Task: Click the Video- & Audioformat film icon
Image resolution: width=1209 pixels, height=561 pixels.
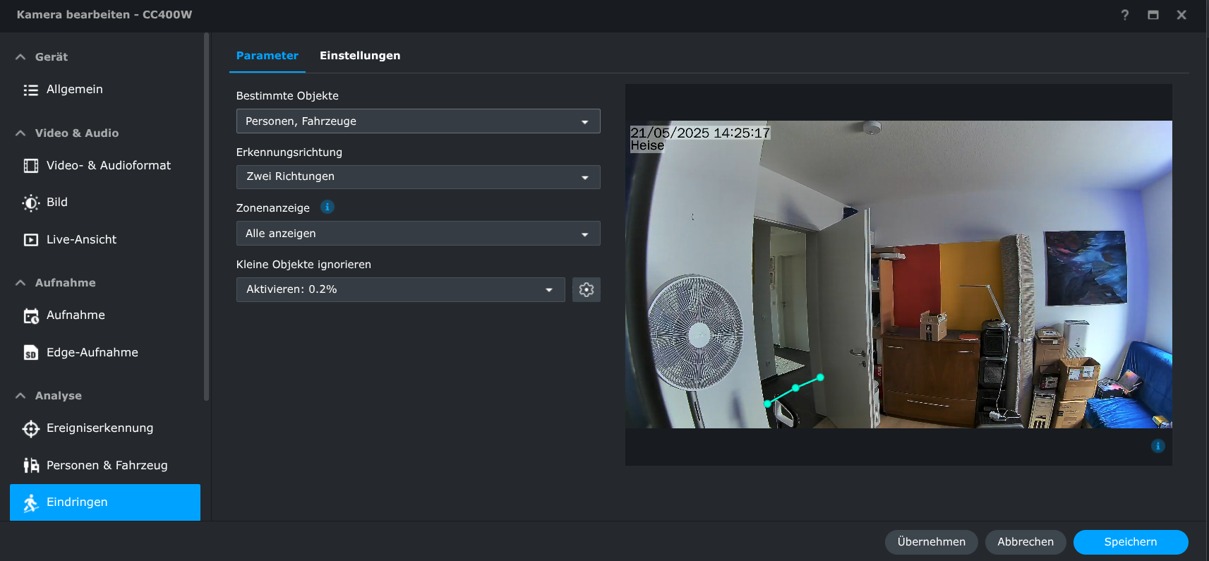Action: [x=30, y=166]
